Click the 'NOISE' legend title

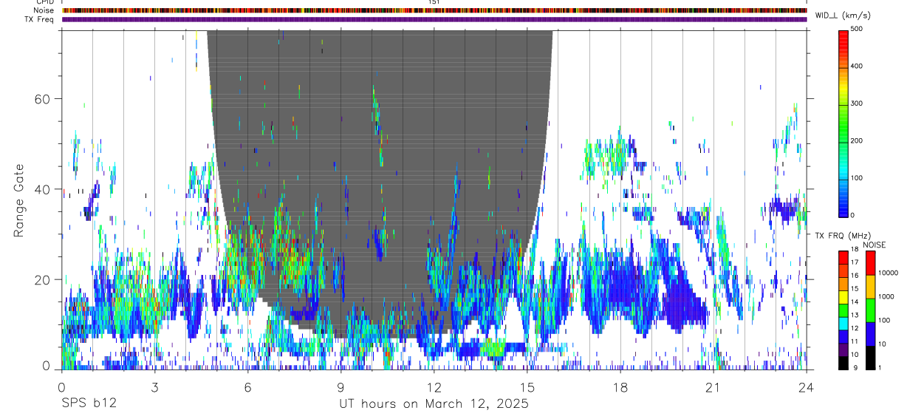[873, 245]
